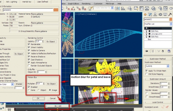173x111 pixels.
Task: Open the Material Editor icon
Action: [x=153, y=8]
